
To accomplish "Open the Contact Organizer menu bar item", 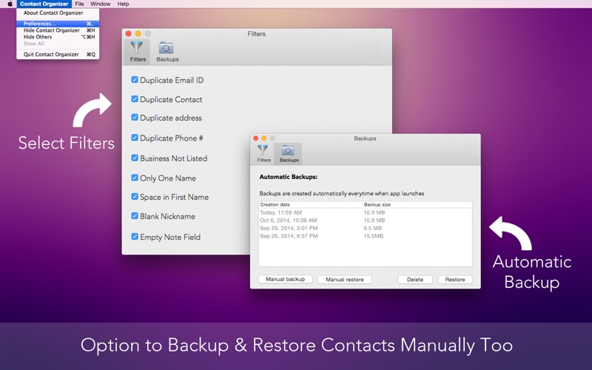I will 44,4.
